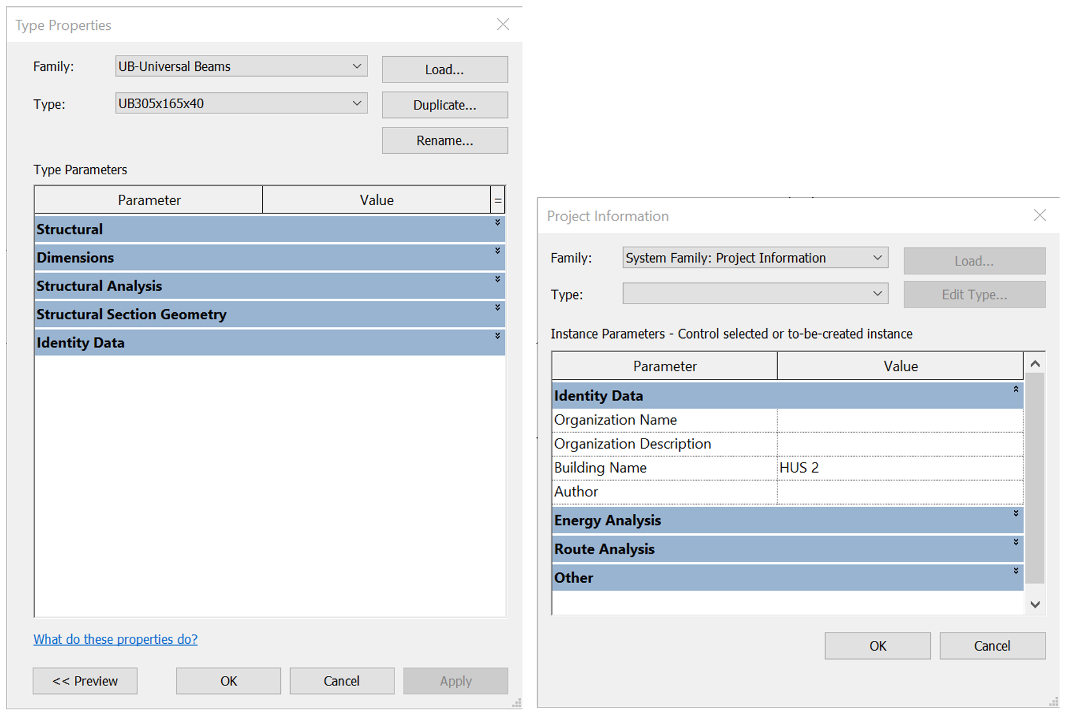1066x714 pixels.
Task: Edit the Organization Name value field
Action: click(900, 420)
